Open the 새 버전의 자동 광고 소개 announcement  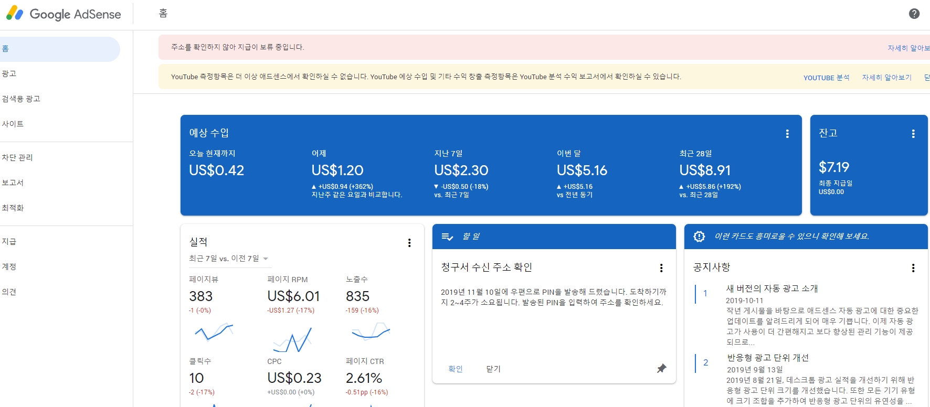(x=772, y=289)
